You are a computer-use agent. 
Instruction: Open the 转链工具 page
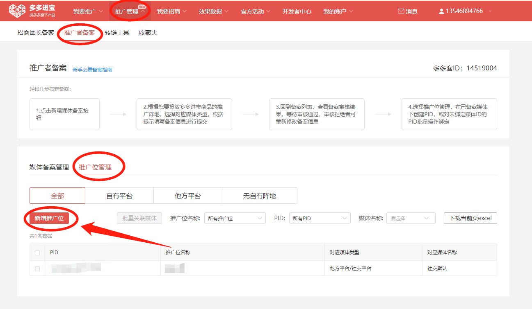[117, 33]
